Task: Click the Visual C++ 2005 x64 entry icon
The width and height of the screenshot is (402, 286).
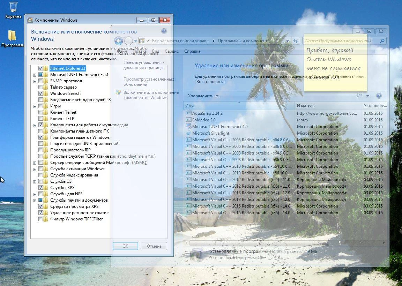Action: pos(189,140)
